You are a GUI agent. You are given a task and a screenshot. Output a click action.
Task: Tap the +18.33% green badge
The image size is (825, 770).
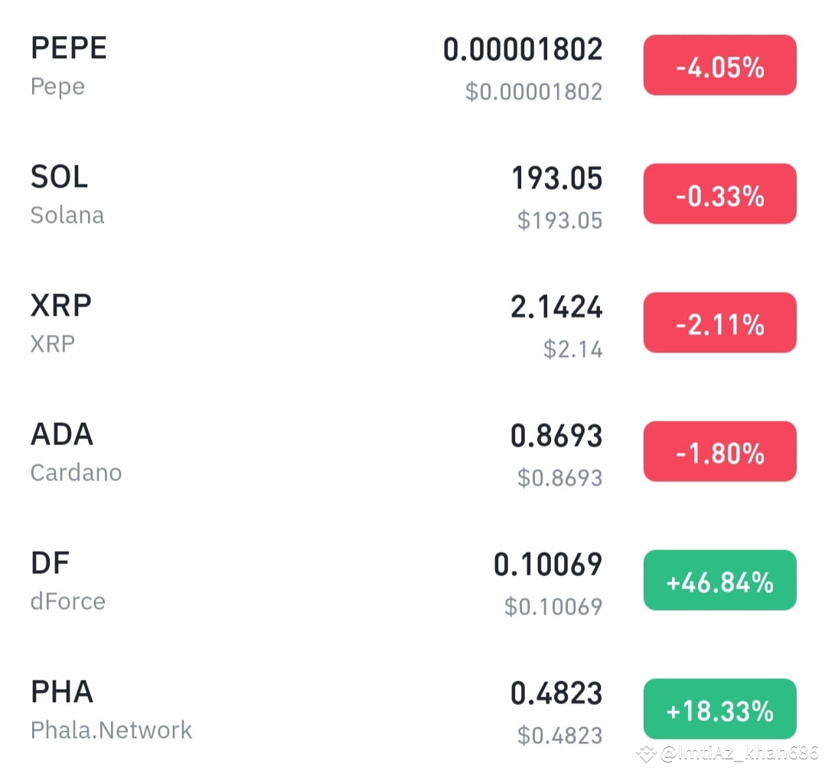coord(719,709)
